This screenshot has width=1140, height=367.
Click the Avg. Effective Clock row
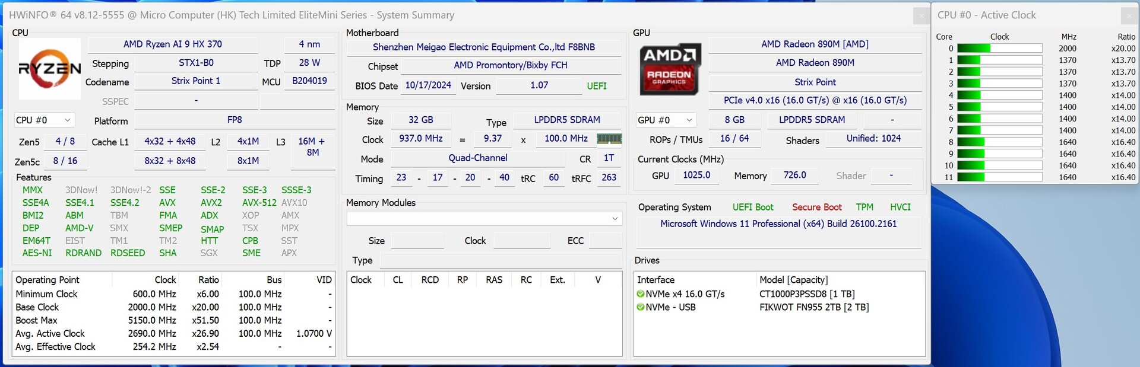[173, 347]
